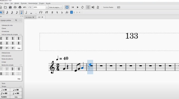The height and width of the screenshot is (99, 179).
Task: Select the quarter note duration
Action: pyautogui.click(x=21, y=12)
